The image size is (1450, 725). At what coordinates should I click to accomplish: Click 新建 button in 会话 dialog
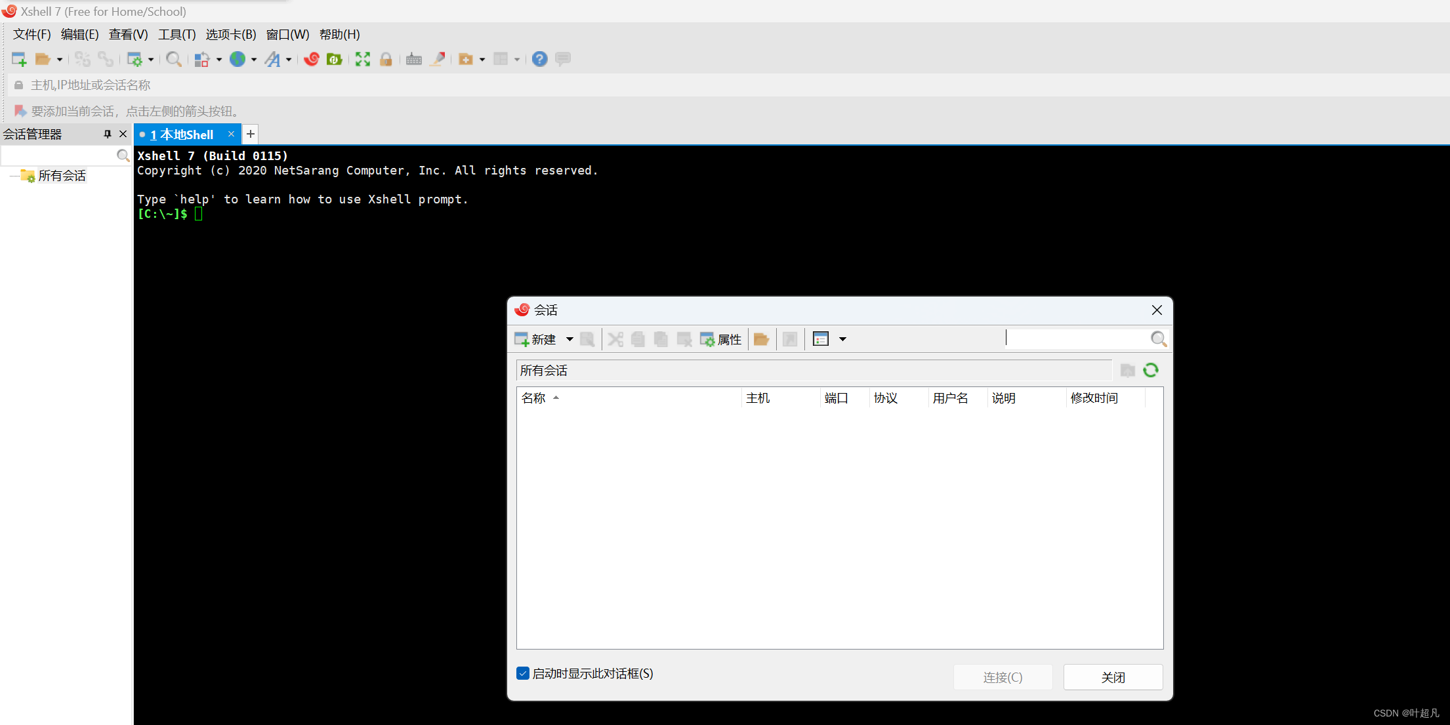(x=535, y=339)
